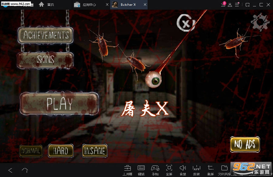This screenshot has height=177, width=273.
Task: Select INSANE difficulty
Action: pos(95,151)
